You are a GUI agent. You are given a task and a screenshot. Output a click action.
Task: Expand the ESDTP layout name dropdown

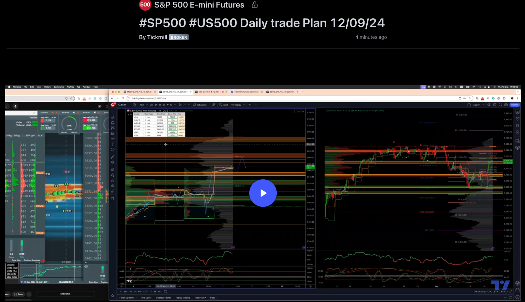click(x=483, y=105)
